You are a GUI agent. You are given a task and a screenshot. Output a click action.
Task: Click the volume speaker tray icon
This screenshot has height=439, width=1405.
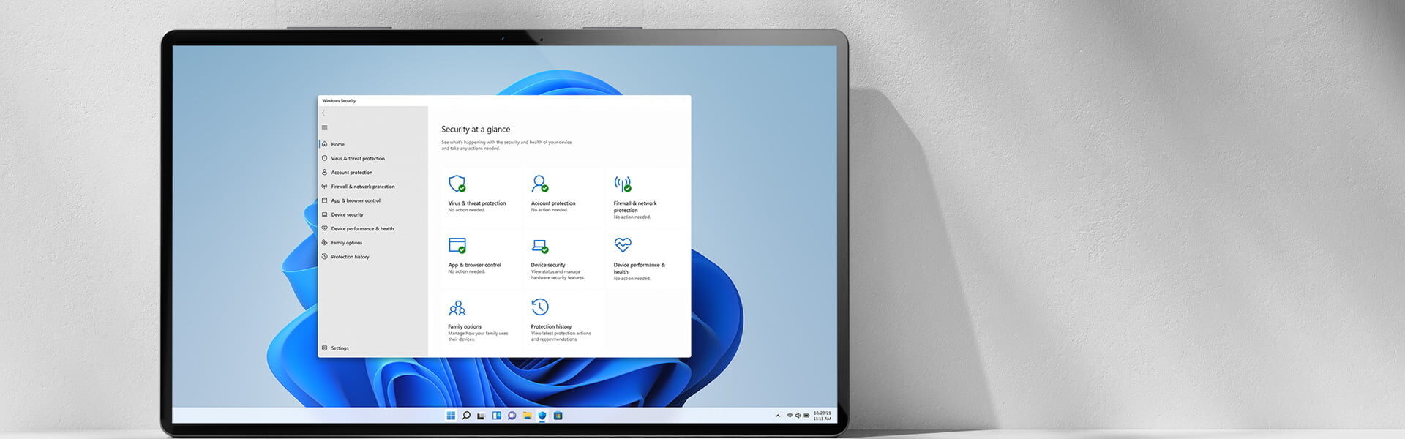click(798, 416)
